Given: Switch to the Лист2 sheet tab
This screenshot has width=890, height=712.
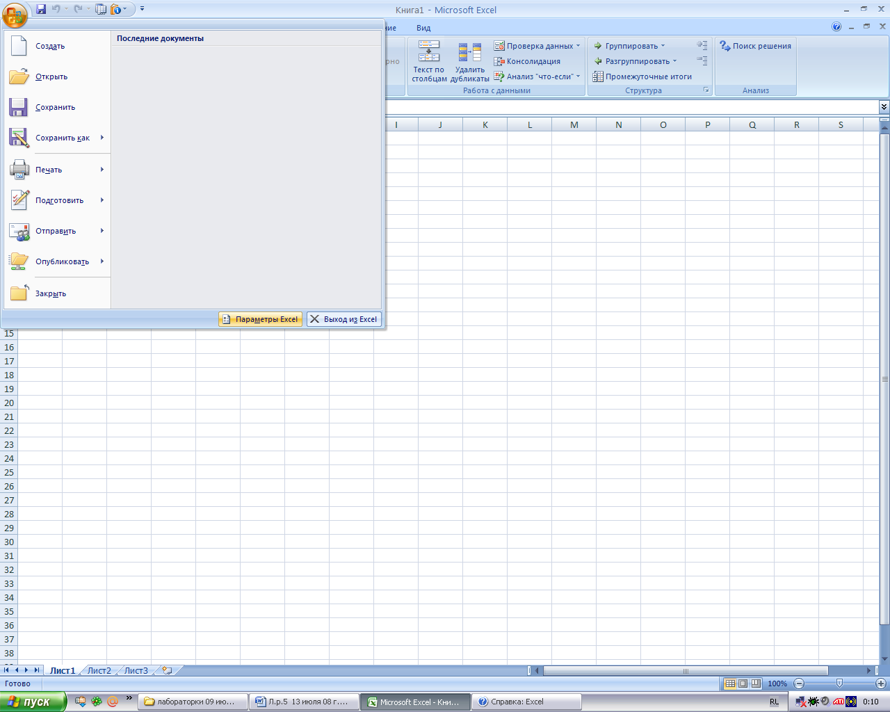Looking at the screenshot, I should pos(99,671).
